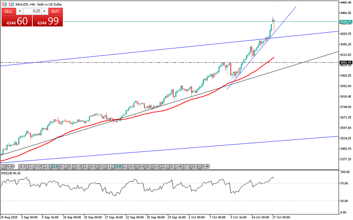The width and height of the screenshot is (353, 220).
Task: Increase trade volume with up arrow
Action: (x=44, y=11)
